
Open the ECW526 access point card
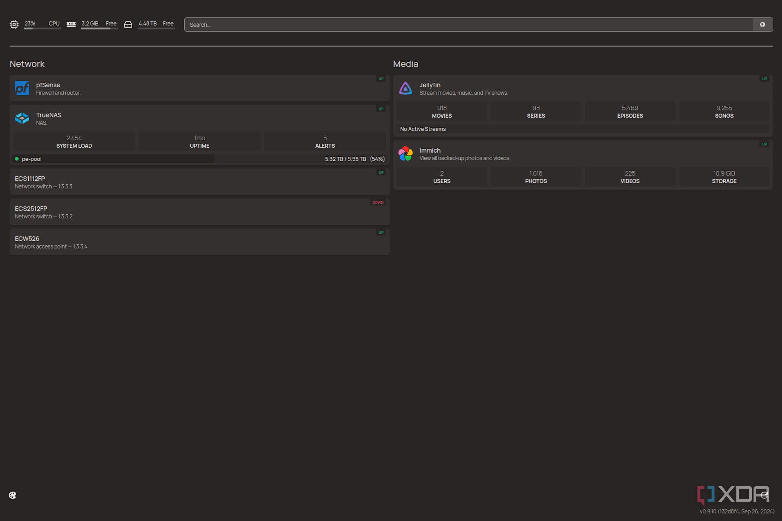coord(200,242)
